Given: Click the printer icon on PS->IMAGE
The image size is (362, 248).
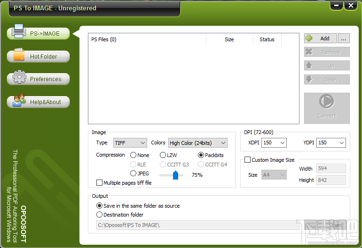Looking at the screenshot, I should (19, 31).
